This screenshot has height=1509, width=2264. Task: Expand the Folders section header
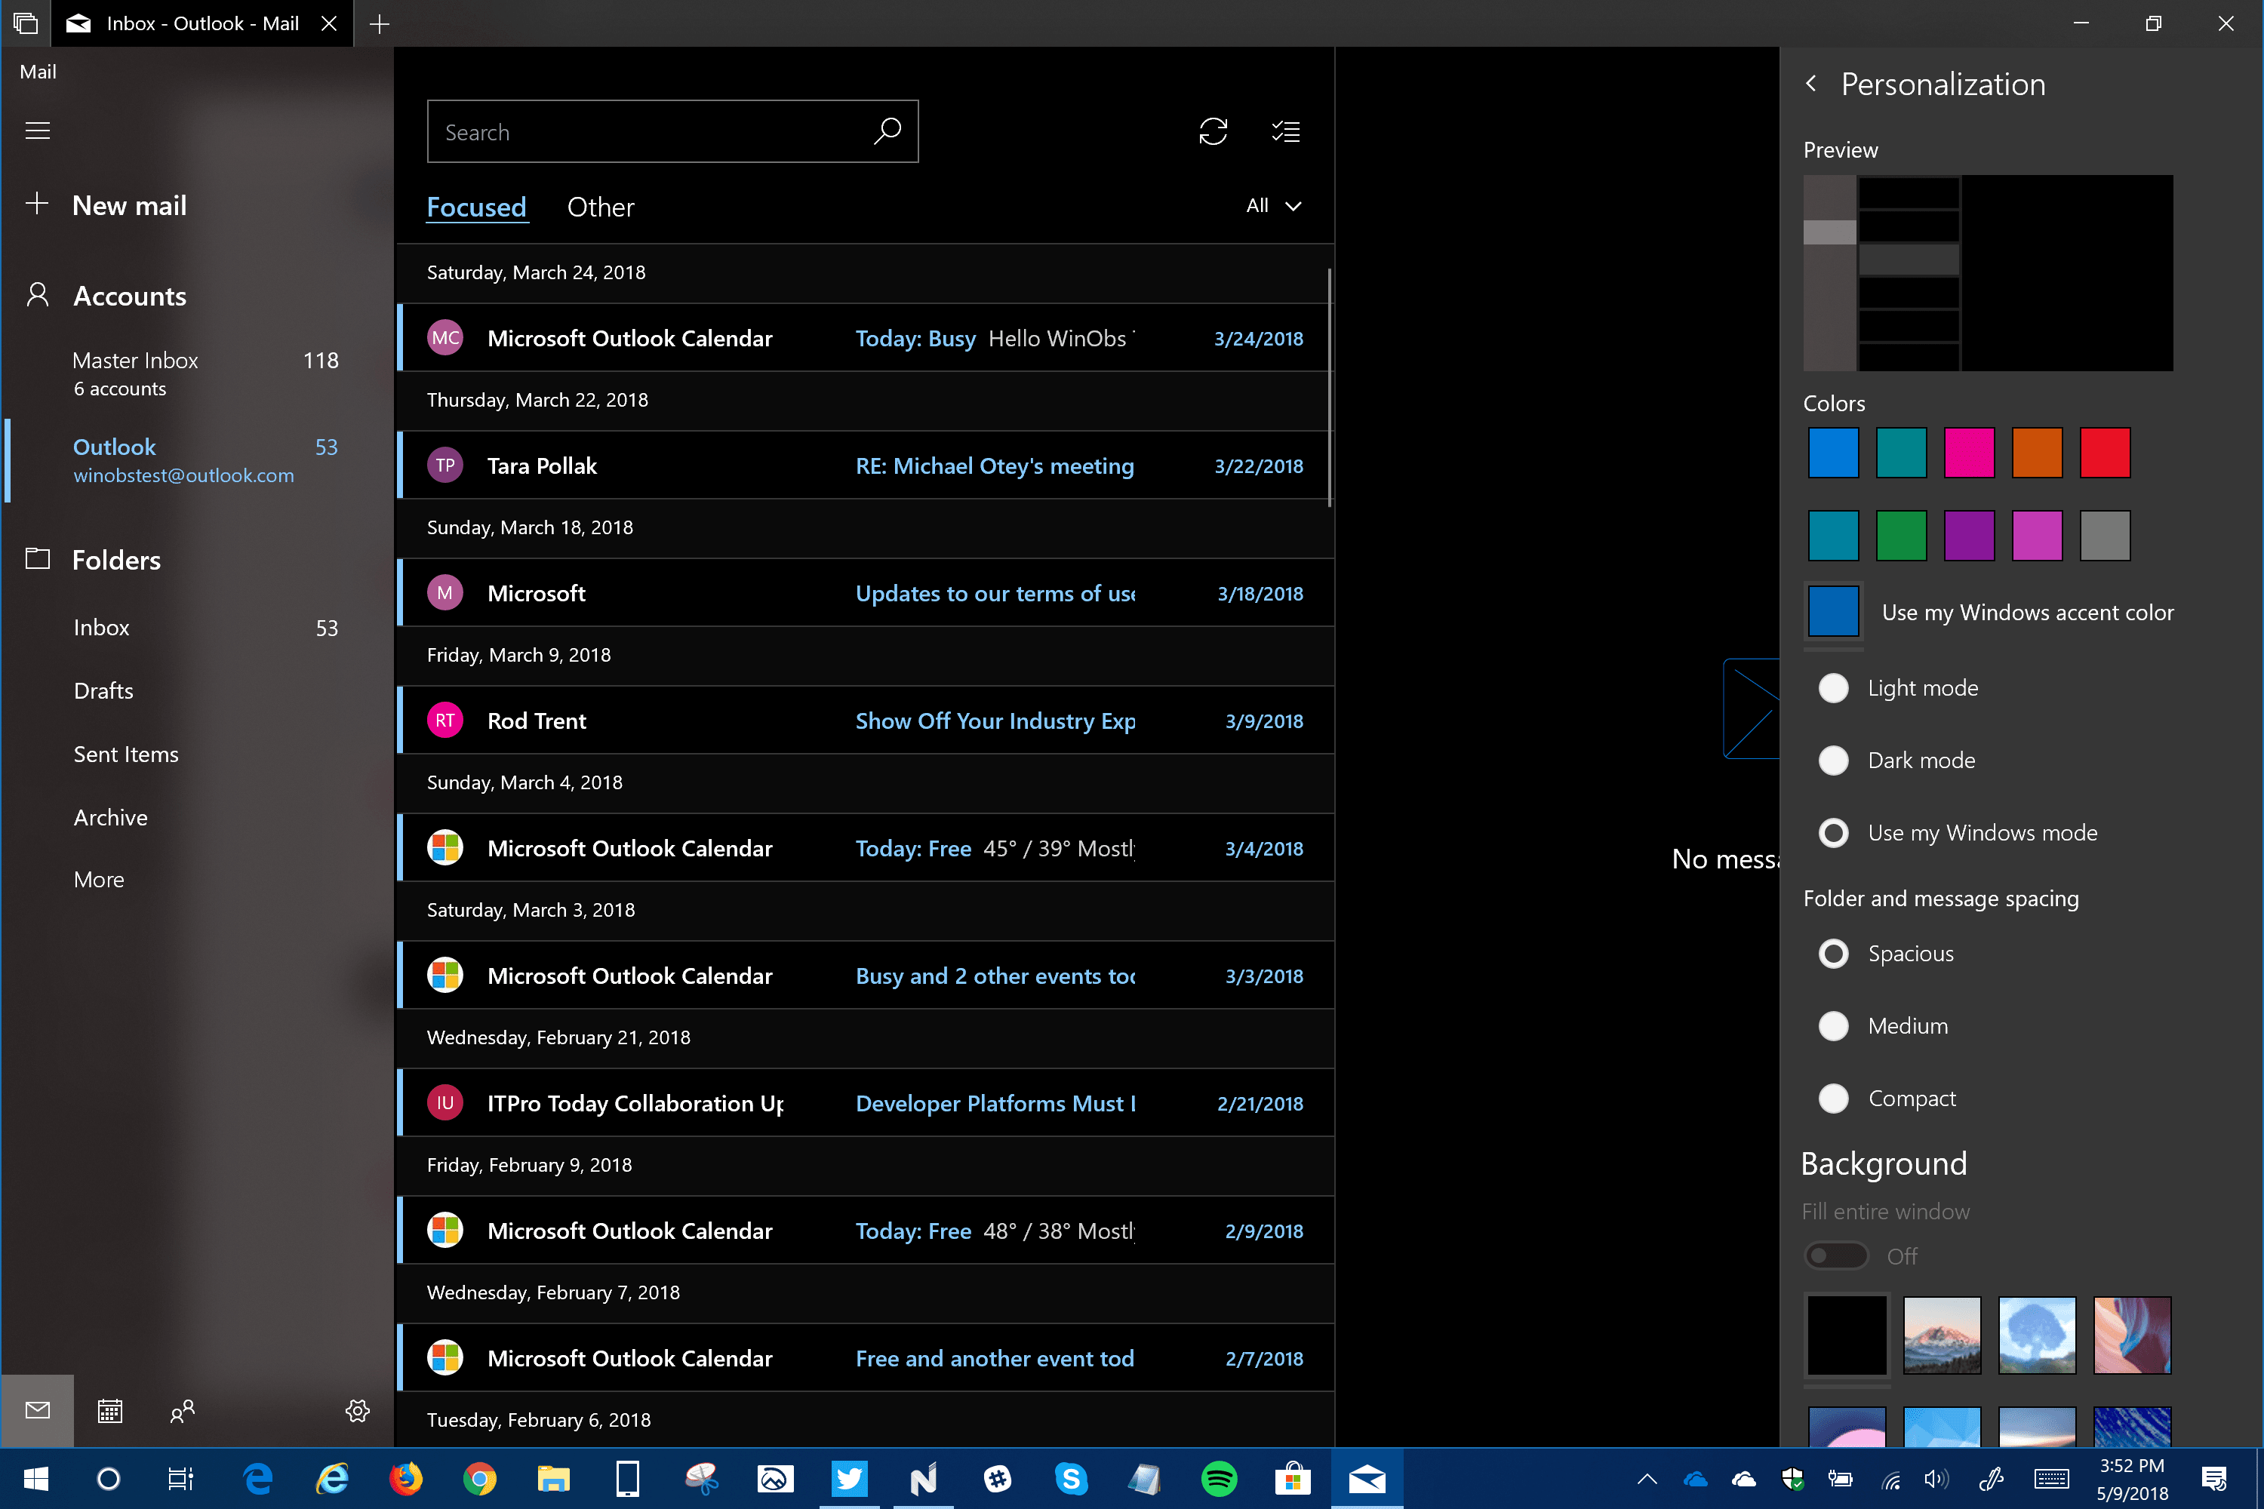pyautogui.click(x=115, y=560)
